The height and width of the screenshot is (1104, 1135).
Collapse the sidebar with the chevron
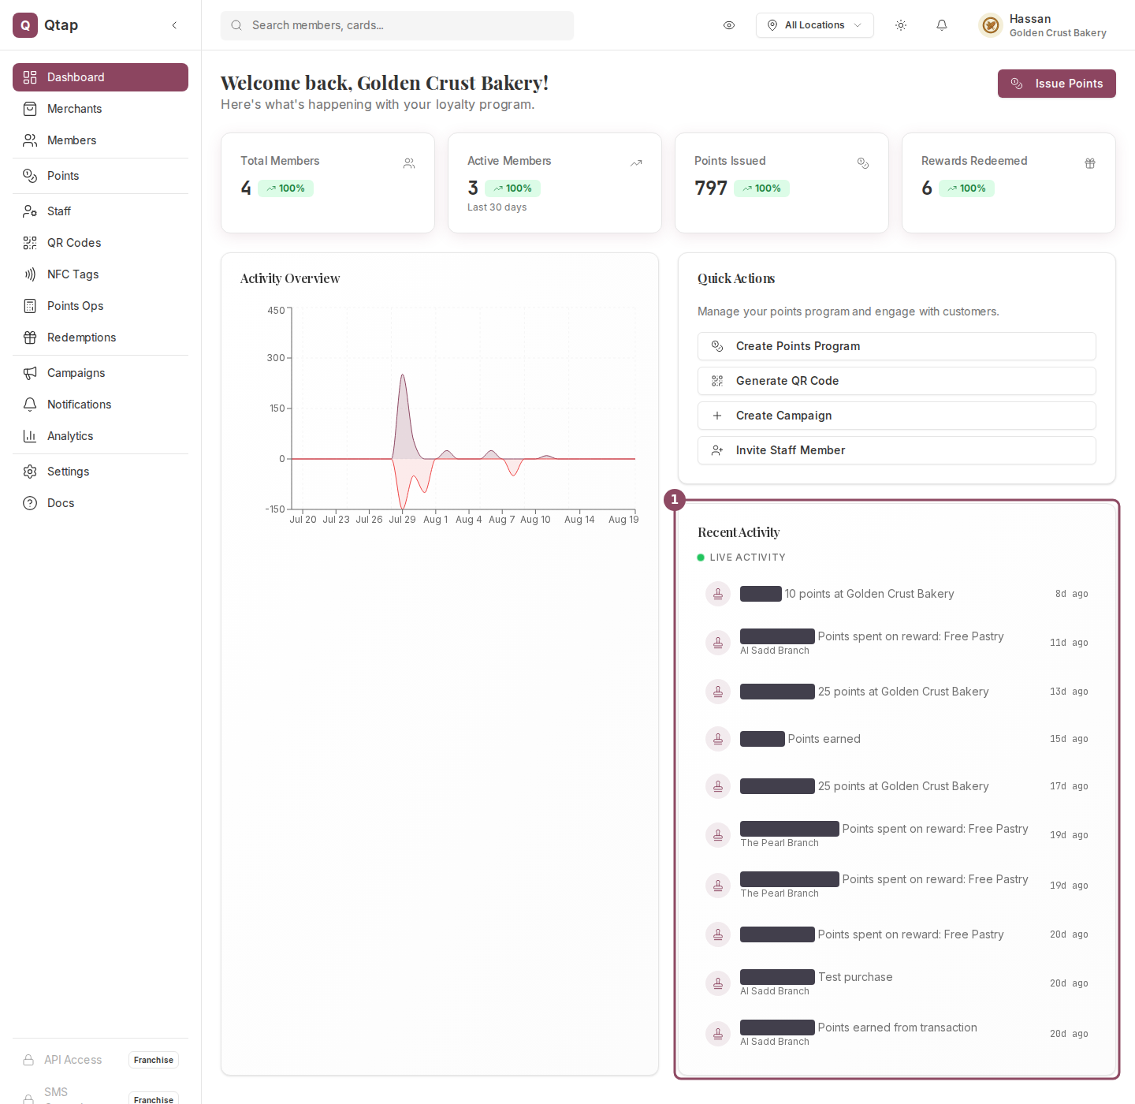[x=174, y=25]
